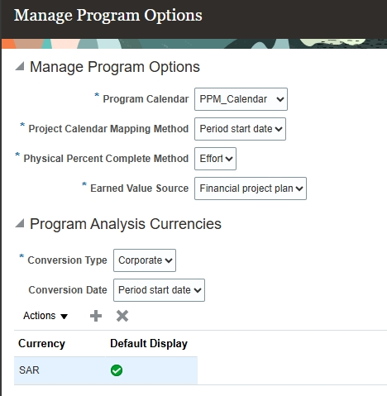Click the Conversion Date label

[x=68, y=290]
